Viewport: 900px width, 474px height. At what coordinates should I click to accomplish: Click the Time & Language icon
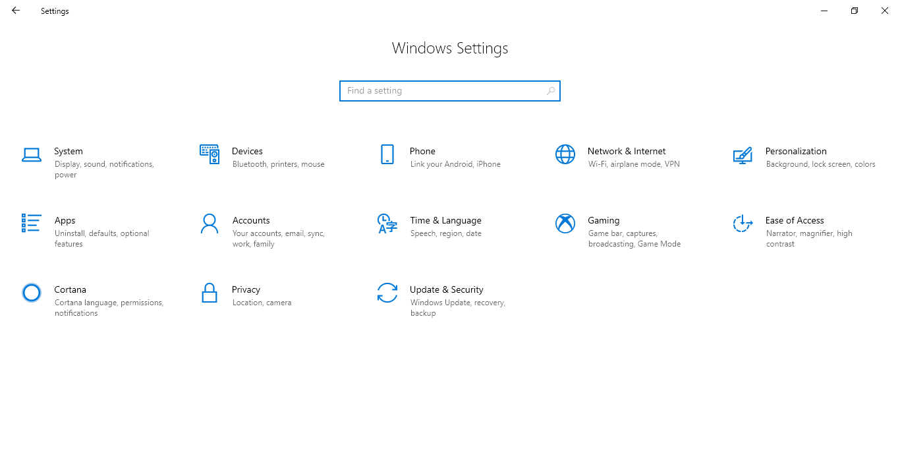(387, 223)
